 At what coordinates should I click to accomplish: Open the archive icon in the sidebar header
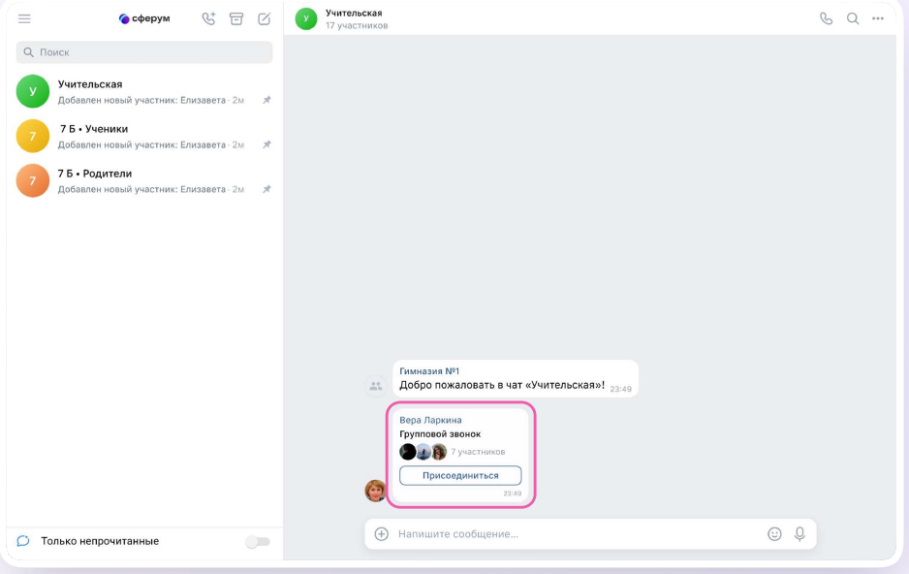(236, 18)
